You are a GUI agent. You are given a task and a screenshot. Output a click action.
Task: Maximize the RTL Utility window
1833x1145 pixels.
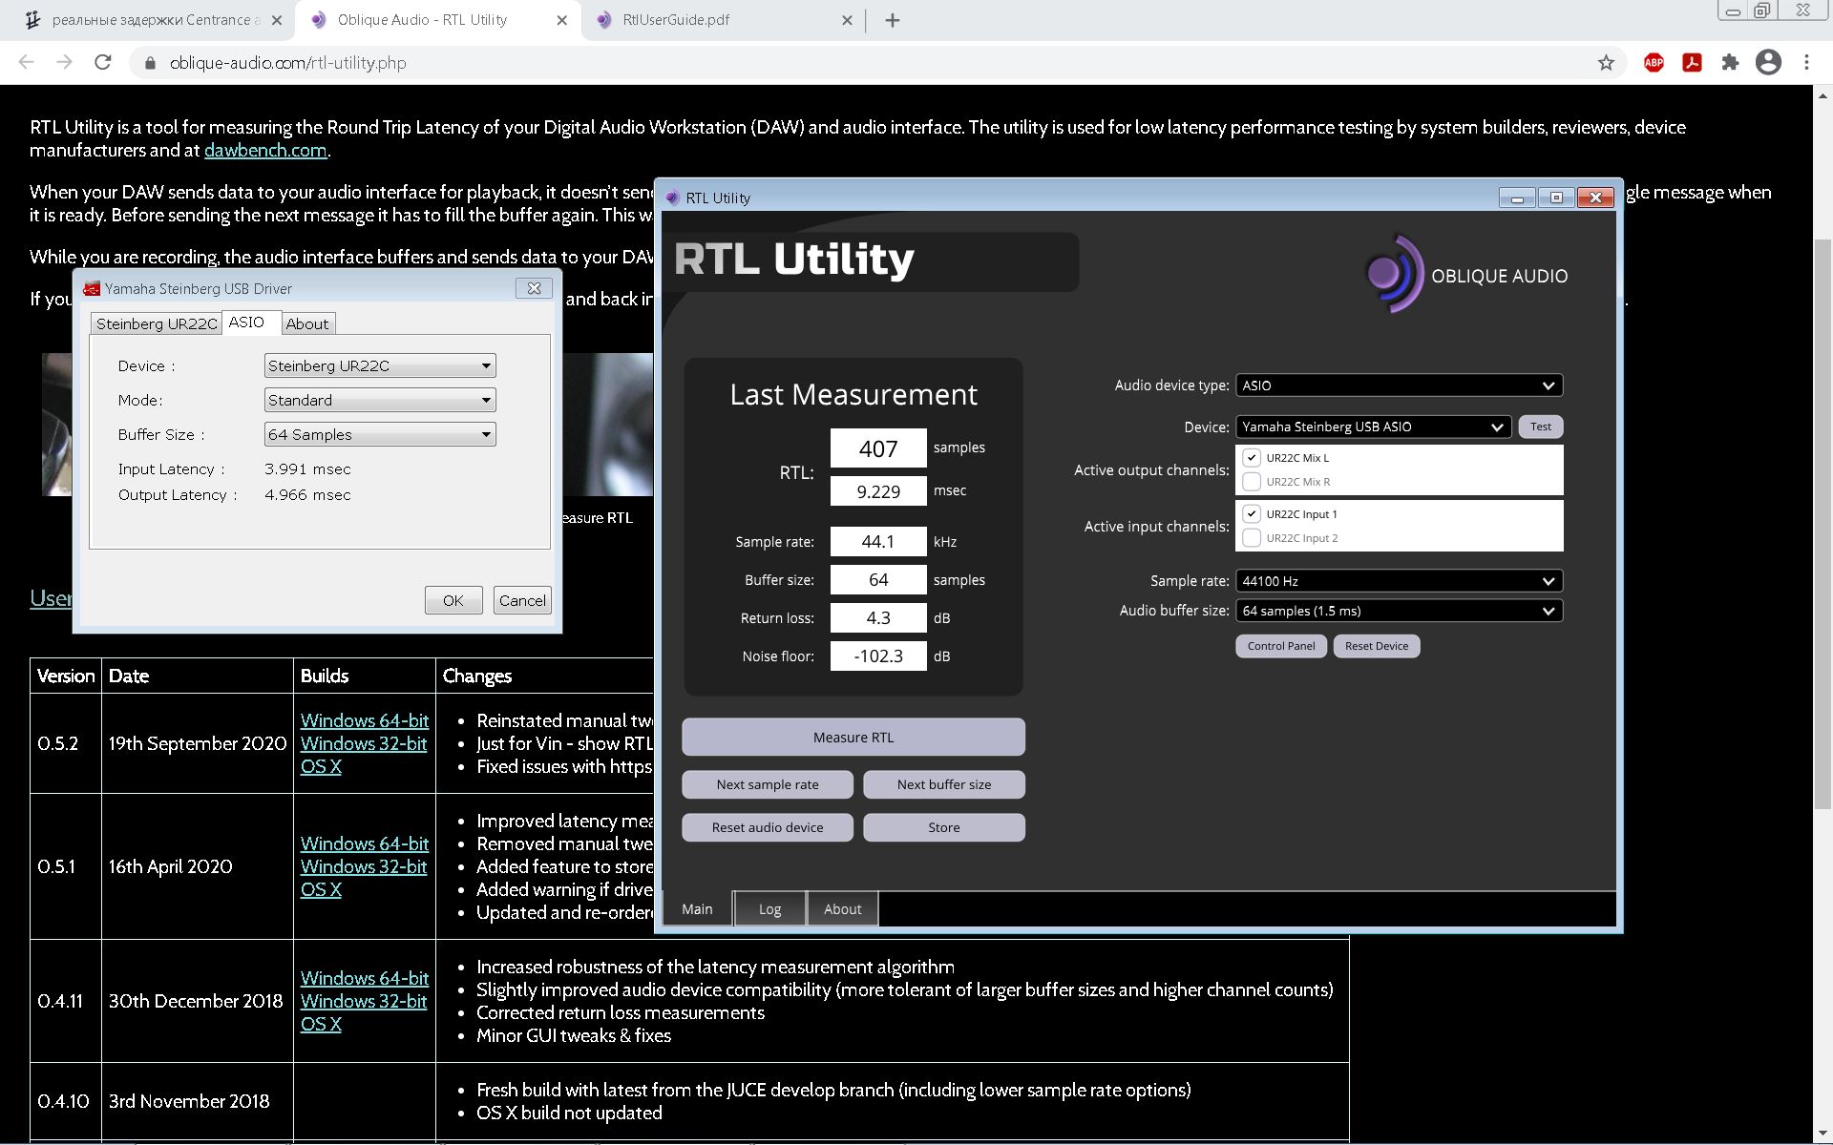[x=1556, y=198]
